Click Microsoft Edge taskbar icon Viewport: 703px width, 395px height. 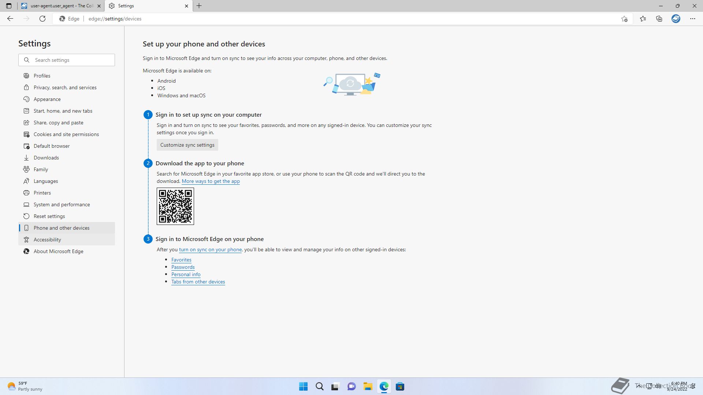(x=384, y=386)
